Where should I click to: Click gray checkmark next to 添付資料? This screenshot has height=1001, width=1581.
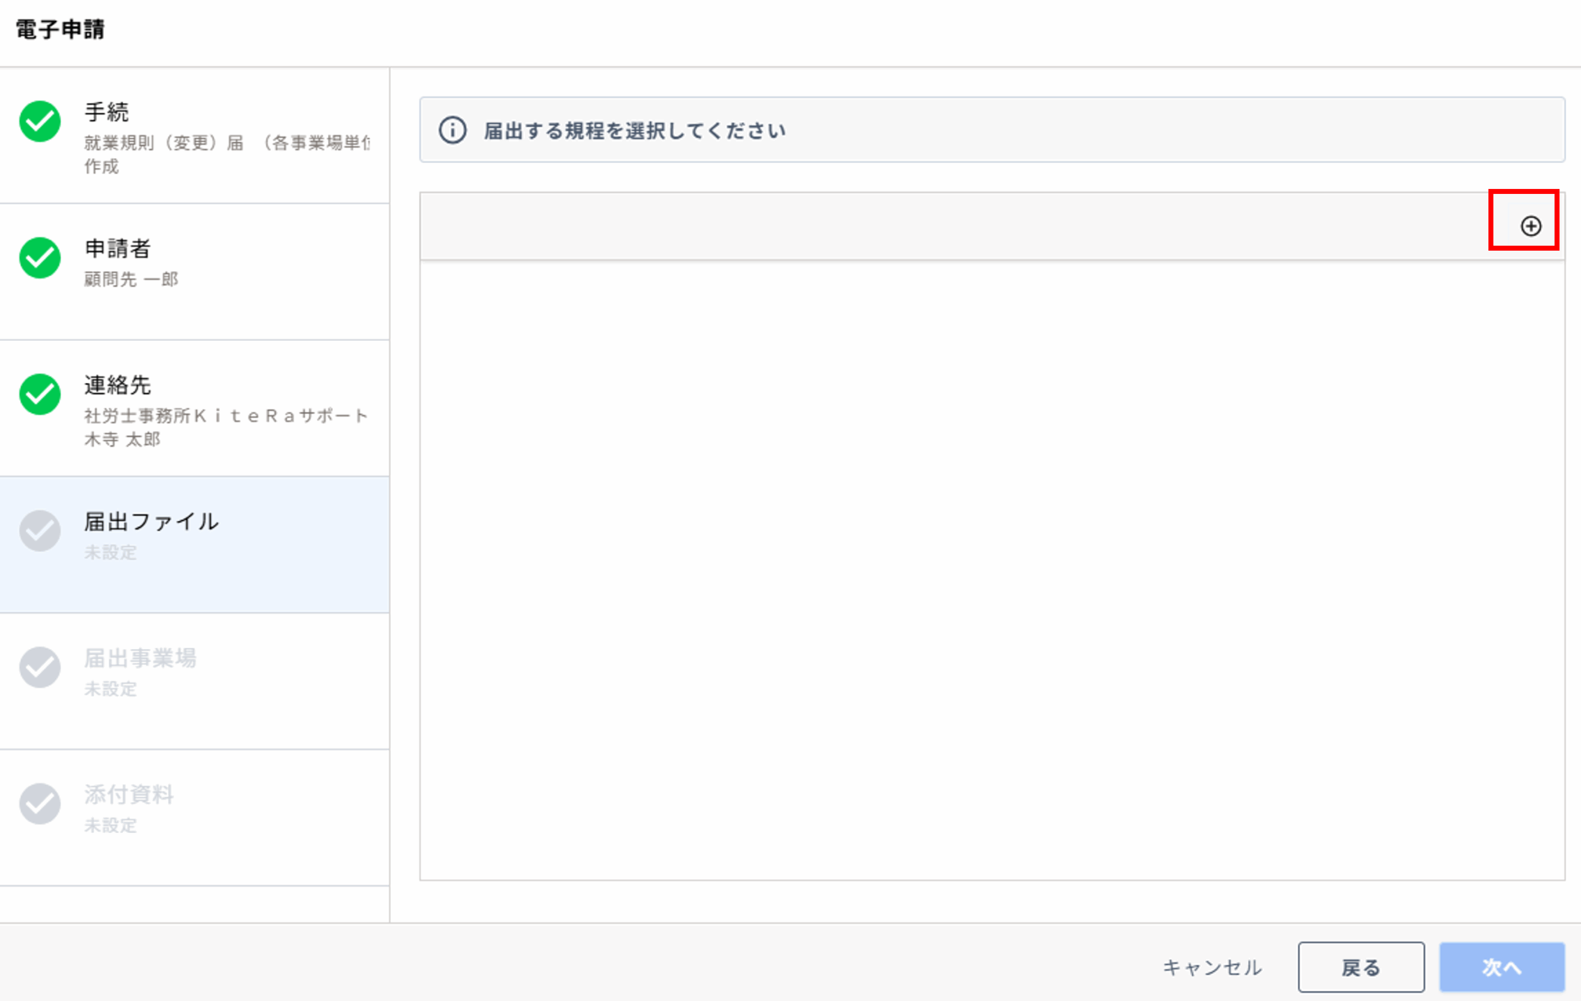click(40, 804)
